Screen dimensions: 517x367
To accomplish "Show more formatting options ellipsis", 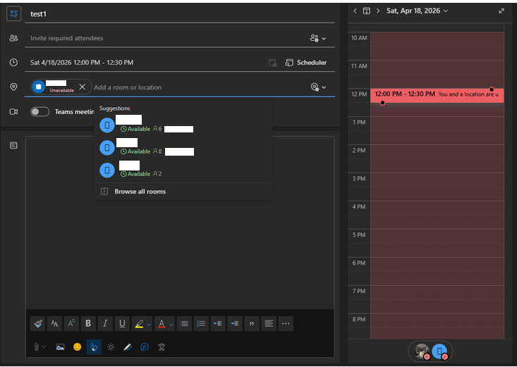I will [286, 323].
